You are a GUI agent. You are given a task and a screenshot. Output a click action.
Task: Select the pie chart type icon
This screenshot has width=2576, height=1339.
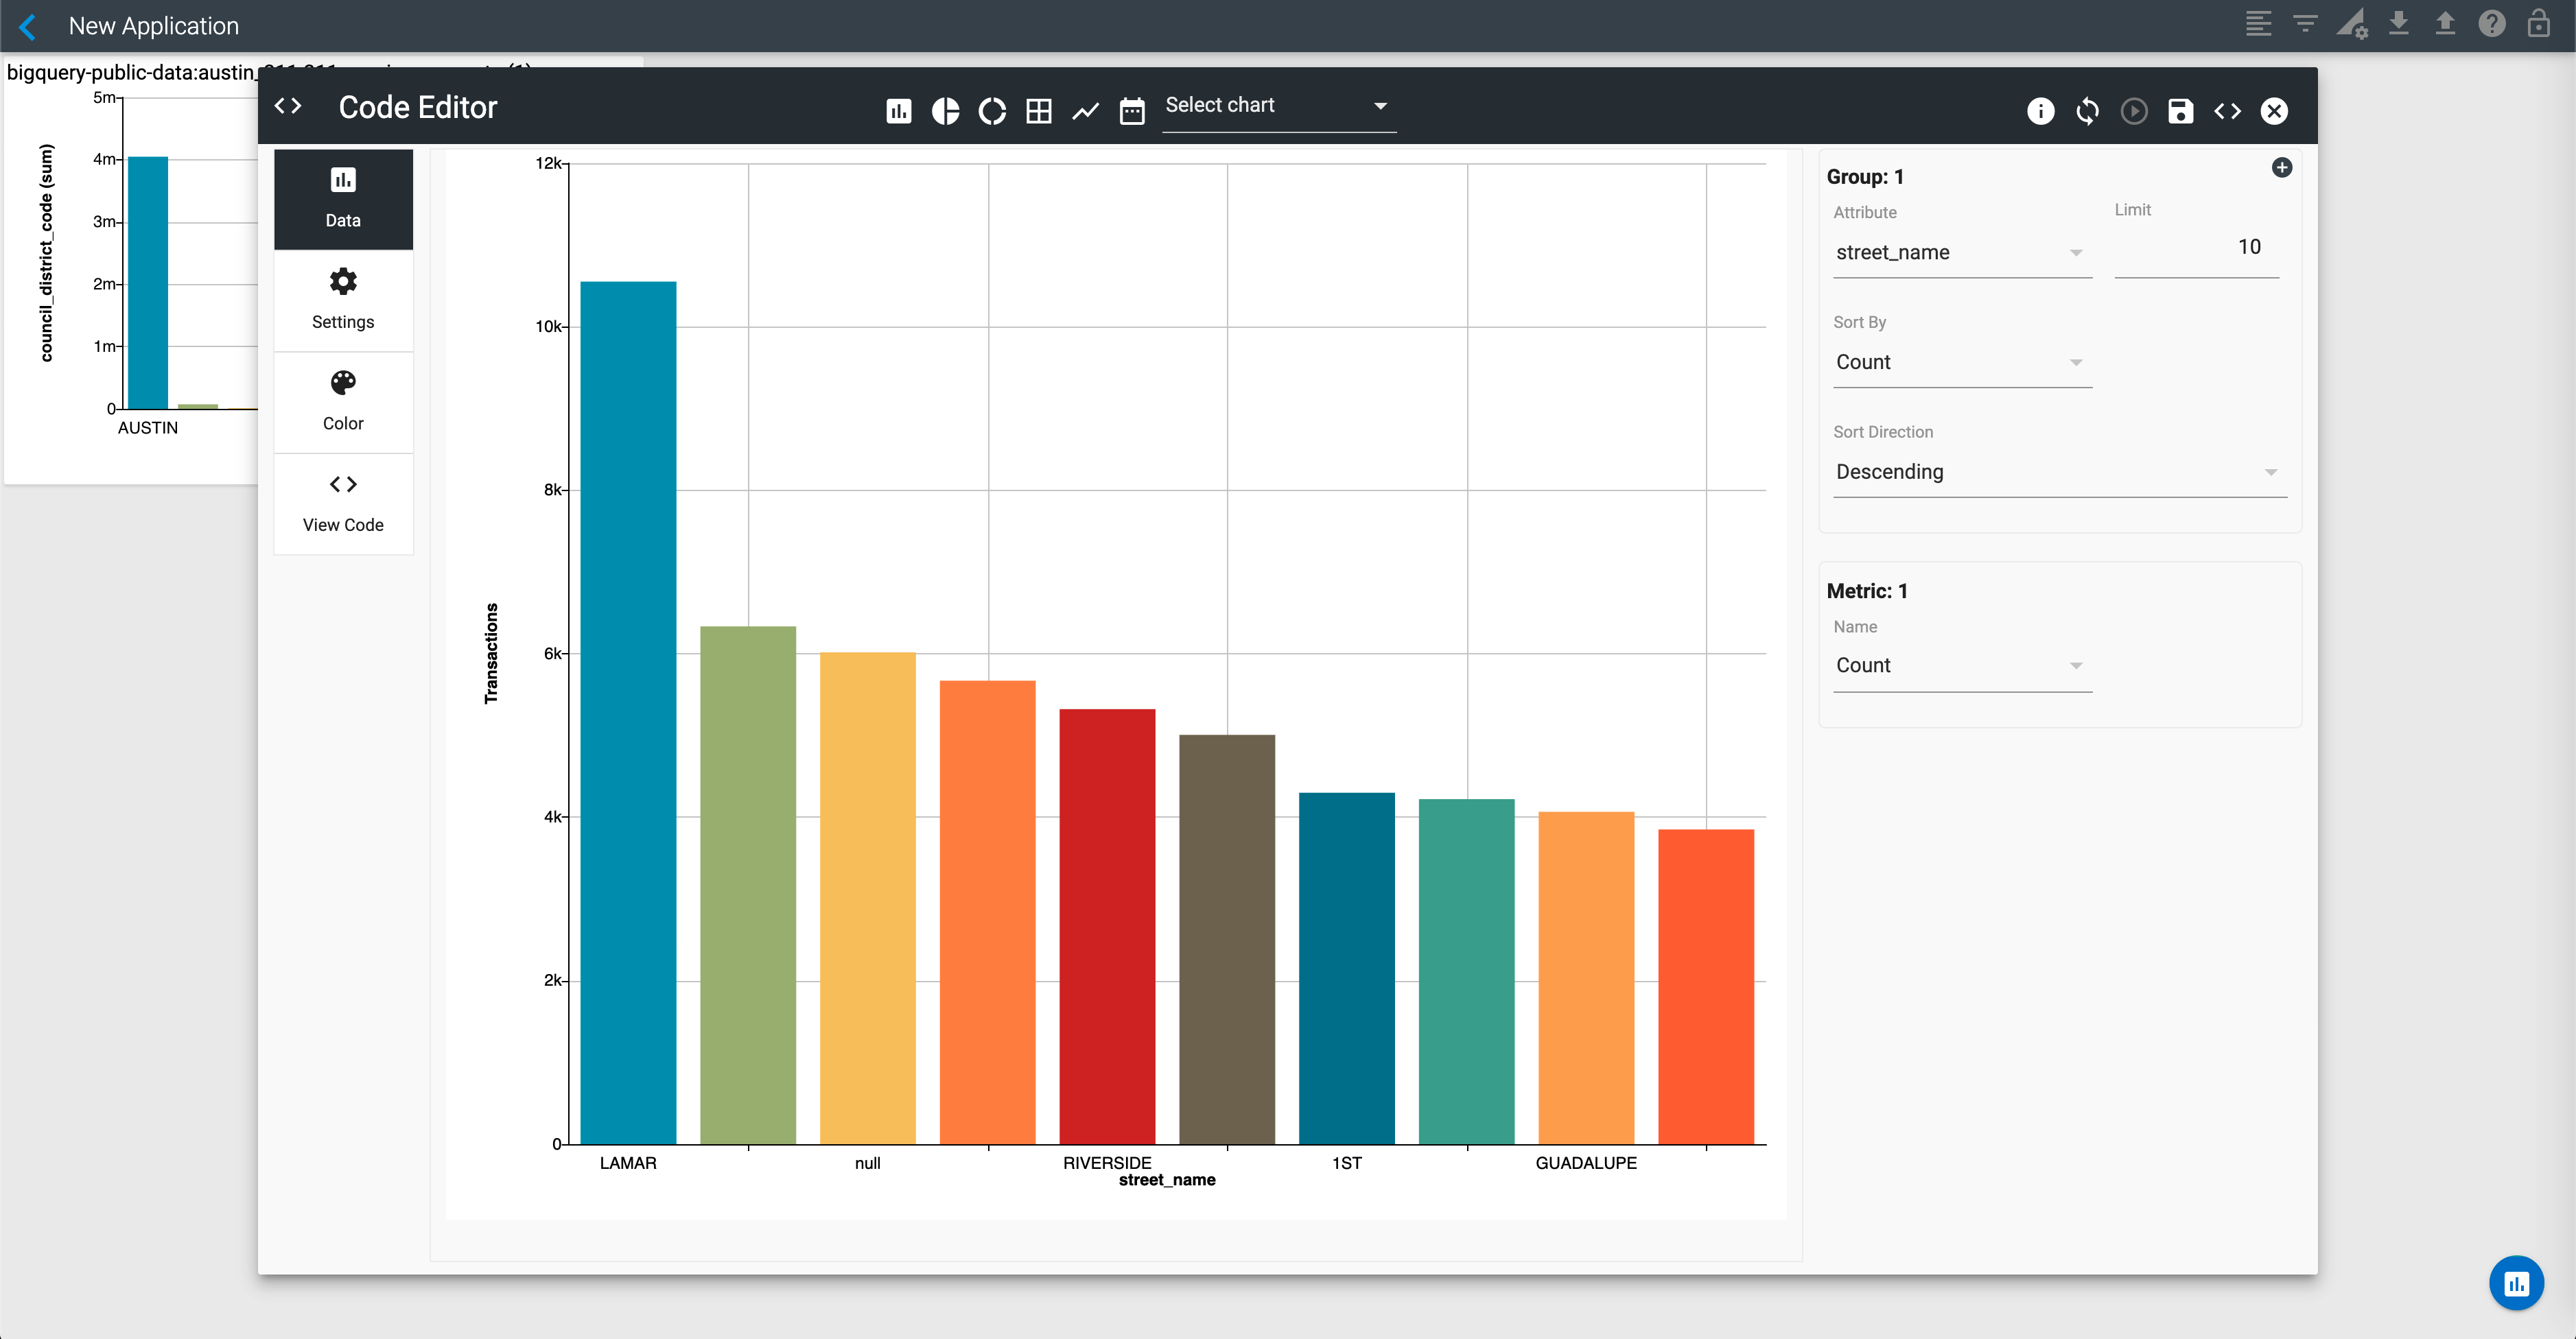pyautogui.click(x=945, y=111)
